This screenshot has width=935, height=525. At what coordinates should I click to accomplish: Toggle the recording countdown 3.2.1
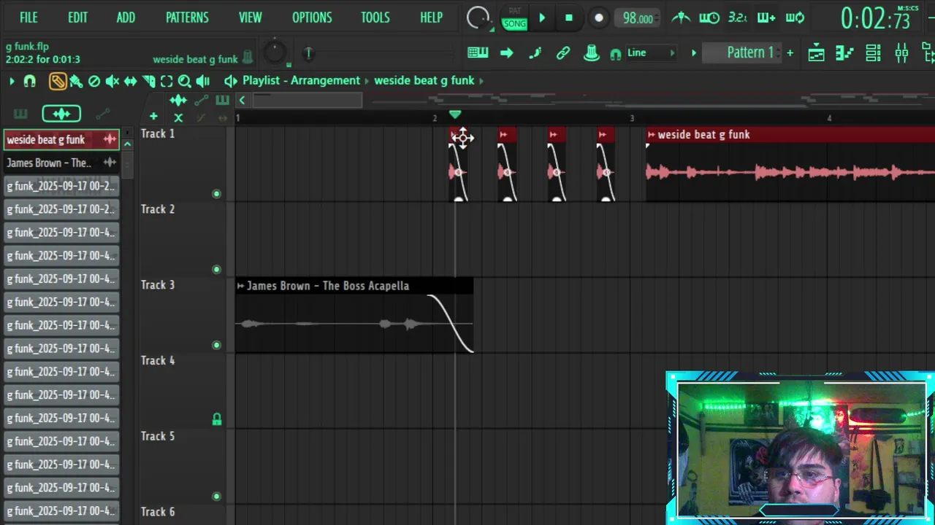coord(738,17)
